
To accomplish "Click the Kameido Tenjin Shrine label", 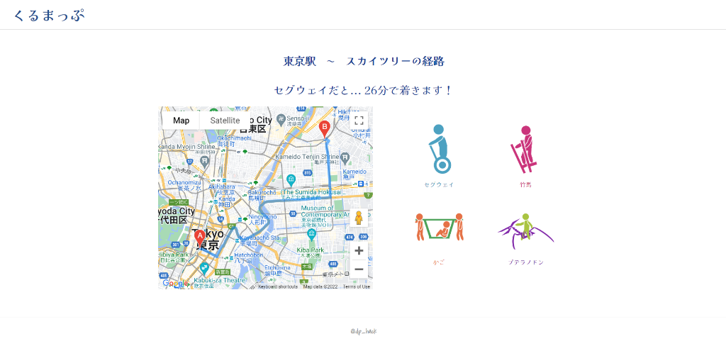I will point(307,157).
